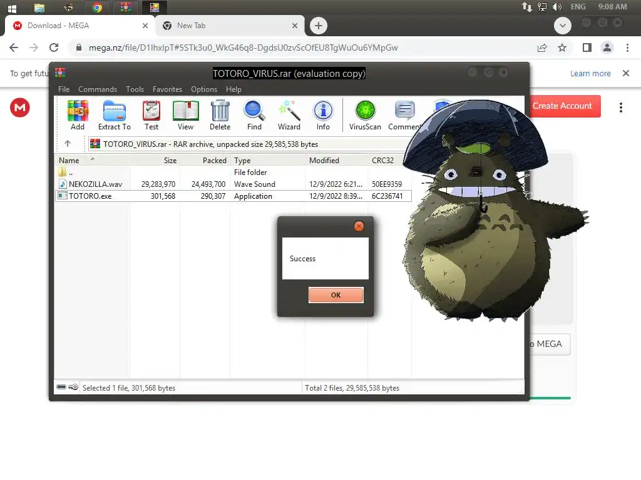The height and width of the screenshot is (480, 641).
Task: Click the Chrome address bar URL
Action: click(244, 47)
